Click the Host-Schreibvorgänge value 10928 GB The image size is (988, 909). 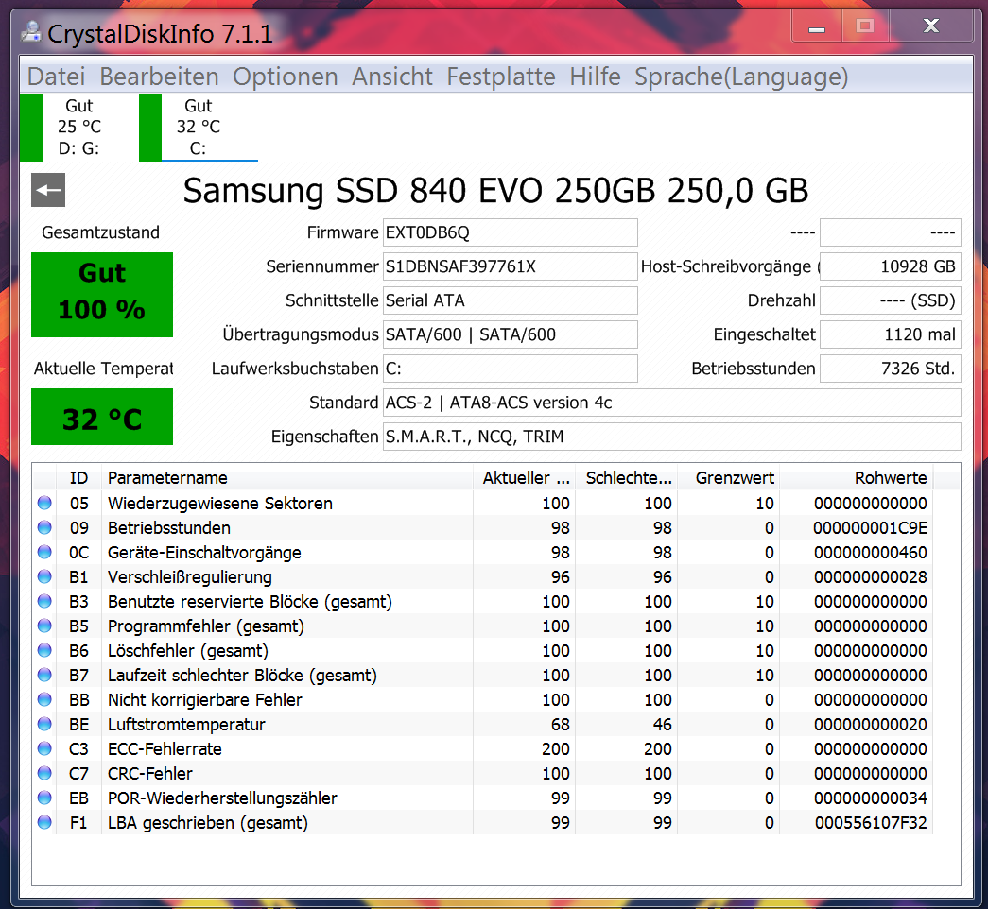[x=891, y=266]
